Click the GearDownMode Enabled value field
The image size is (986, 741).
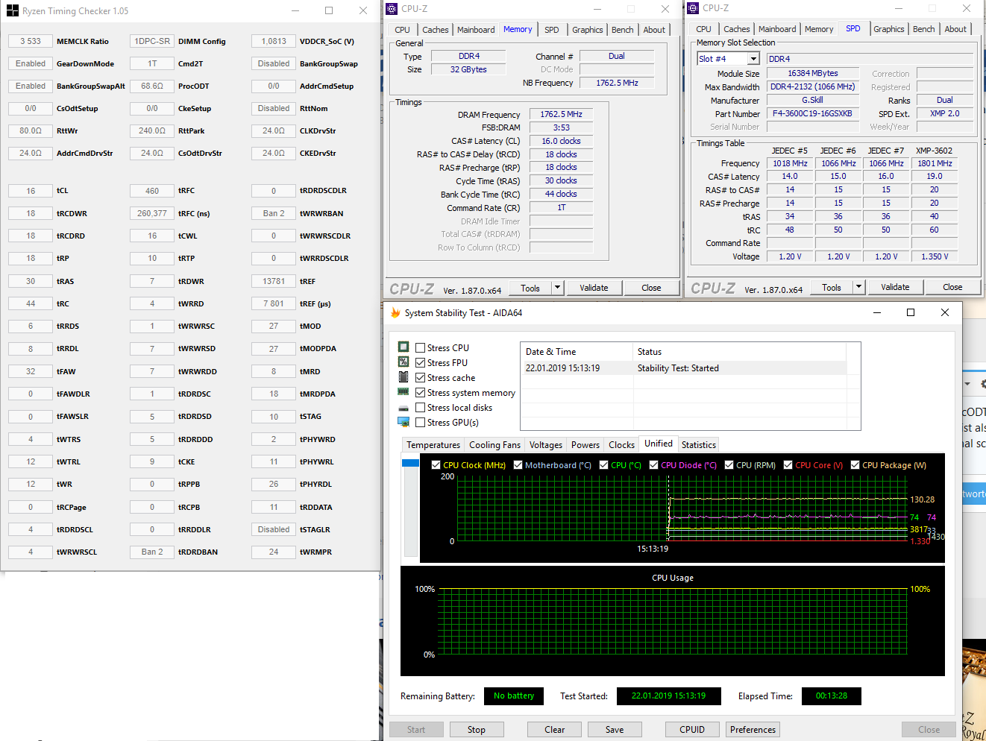[31, 63]
